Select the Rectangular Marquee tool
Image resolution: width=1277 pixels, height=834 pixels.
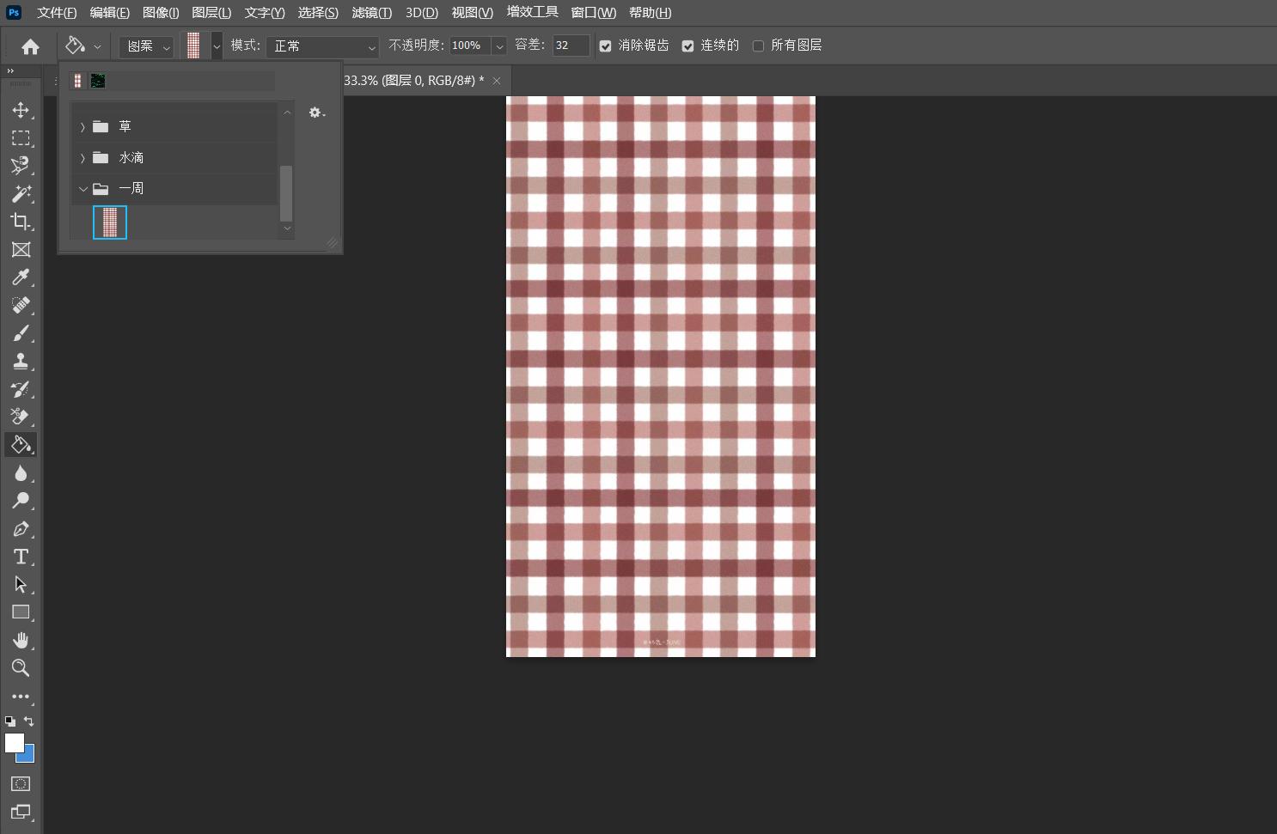(21, 138)
